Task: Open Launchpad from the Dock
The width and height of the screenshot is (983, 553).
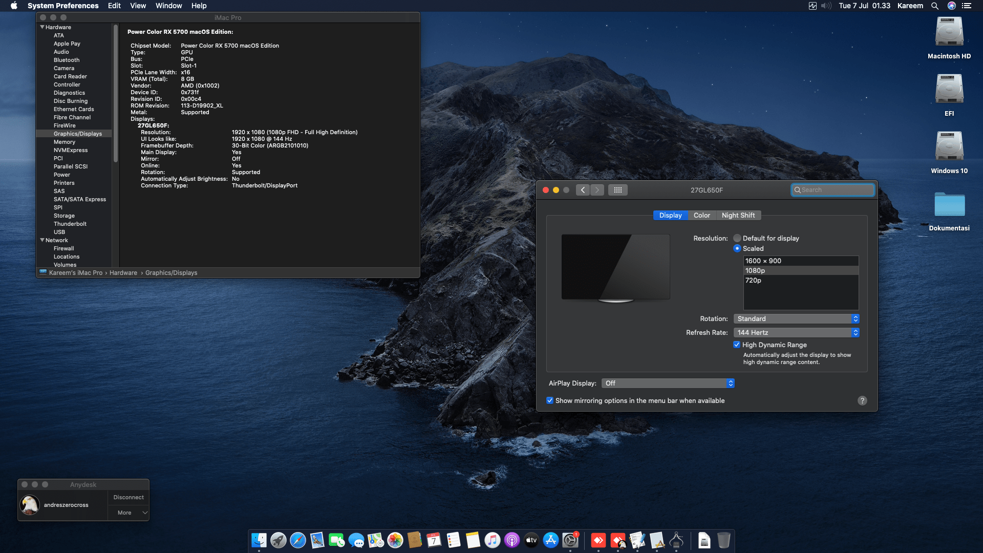Action: pos(279,540)
